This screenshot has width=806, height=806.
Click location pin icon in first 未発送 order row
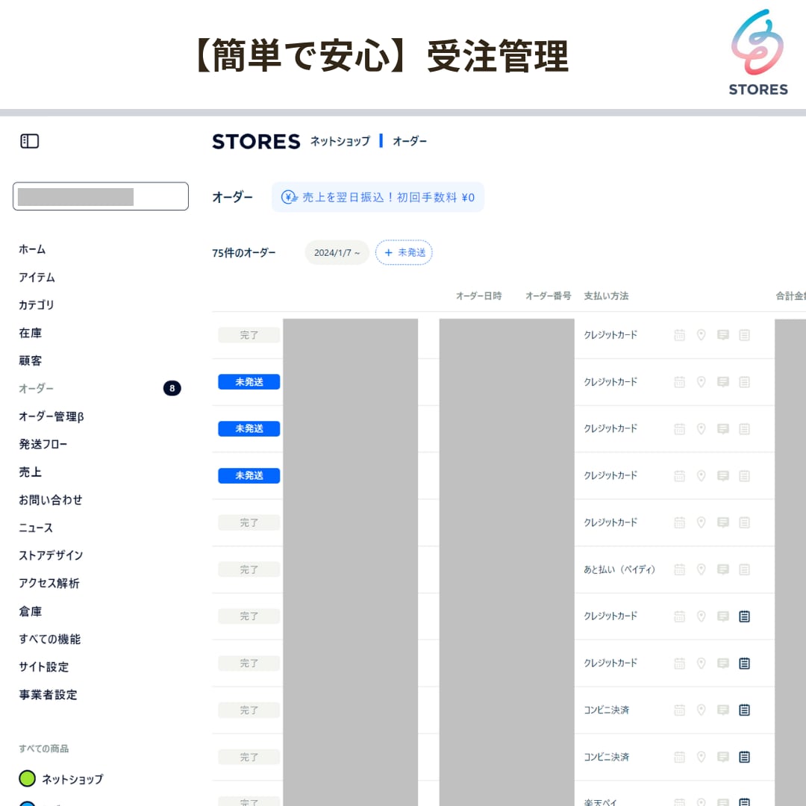click(x=701, y=381)
